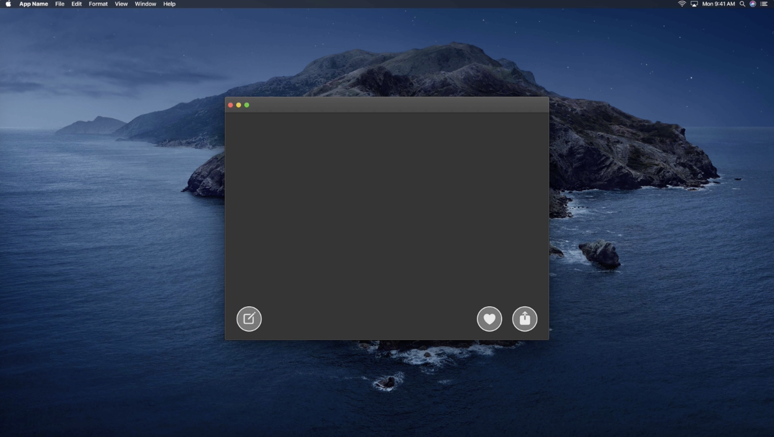774x437 pixels.
Task: Open the Format menu
Action: click(98, 4)
